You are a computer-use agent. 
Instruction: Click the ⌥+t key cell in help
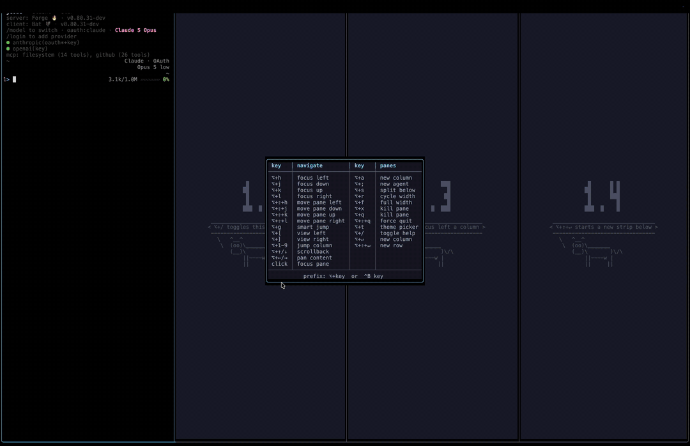click(360, 227)
